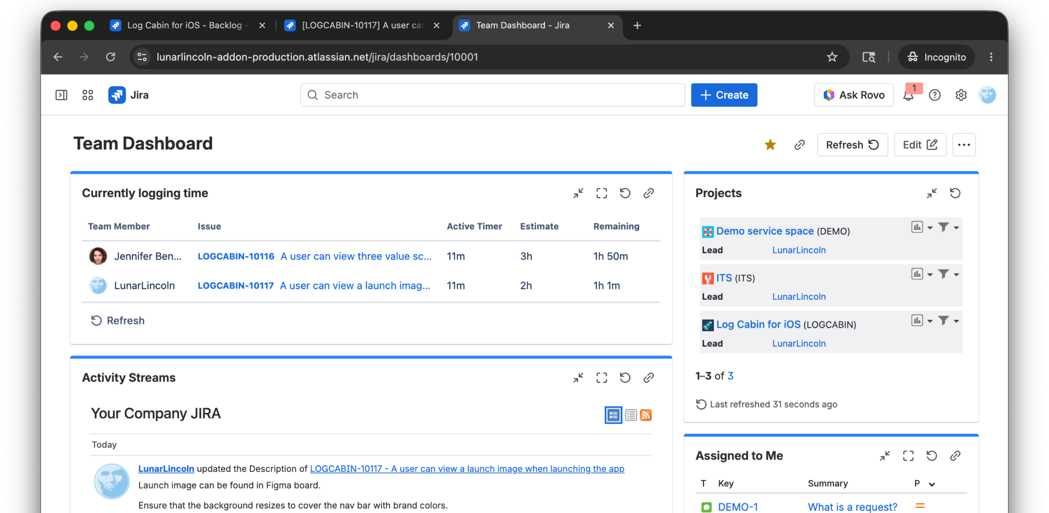1049x513 pixels.
Task: Open chart dropdown for Log Cabin for iOS
Action: click(x=922, y=321)
